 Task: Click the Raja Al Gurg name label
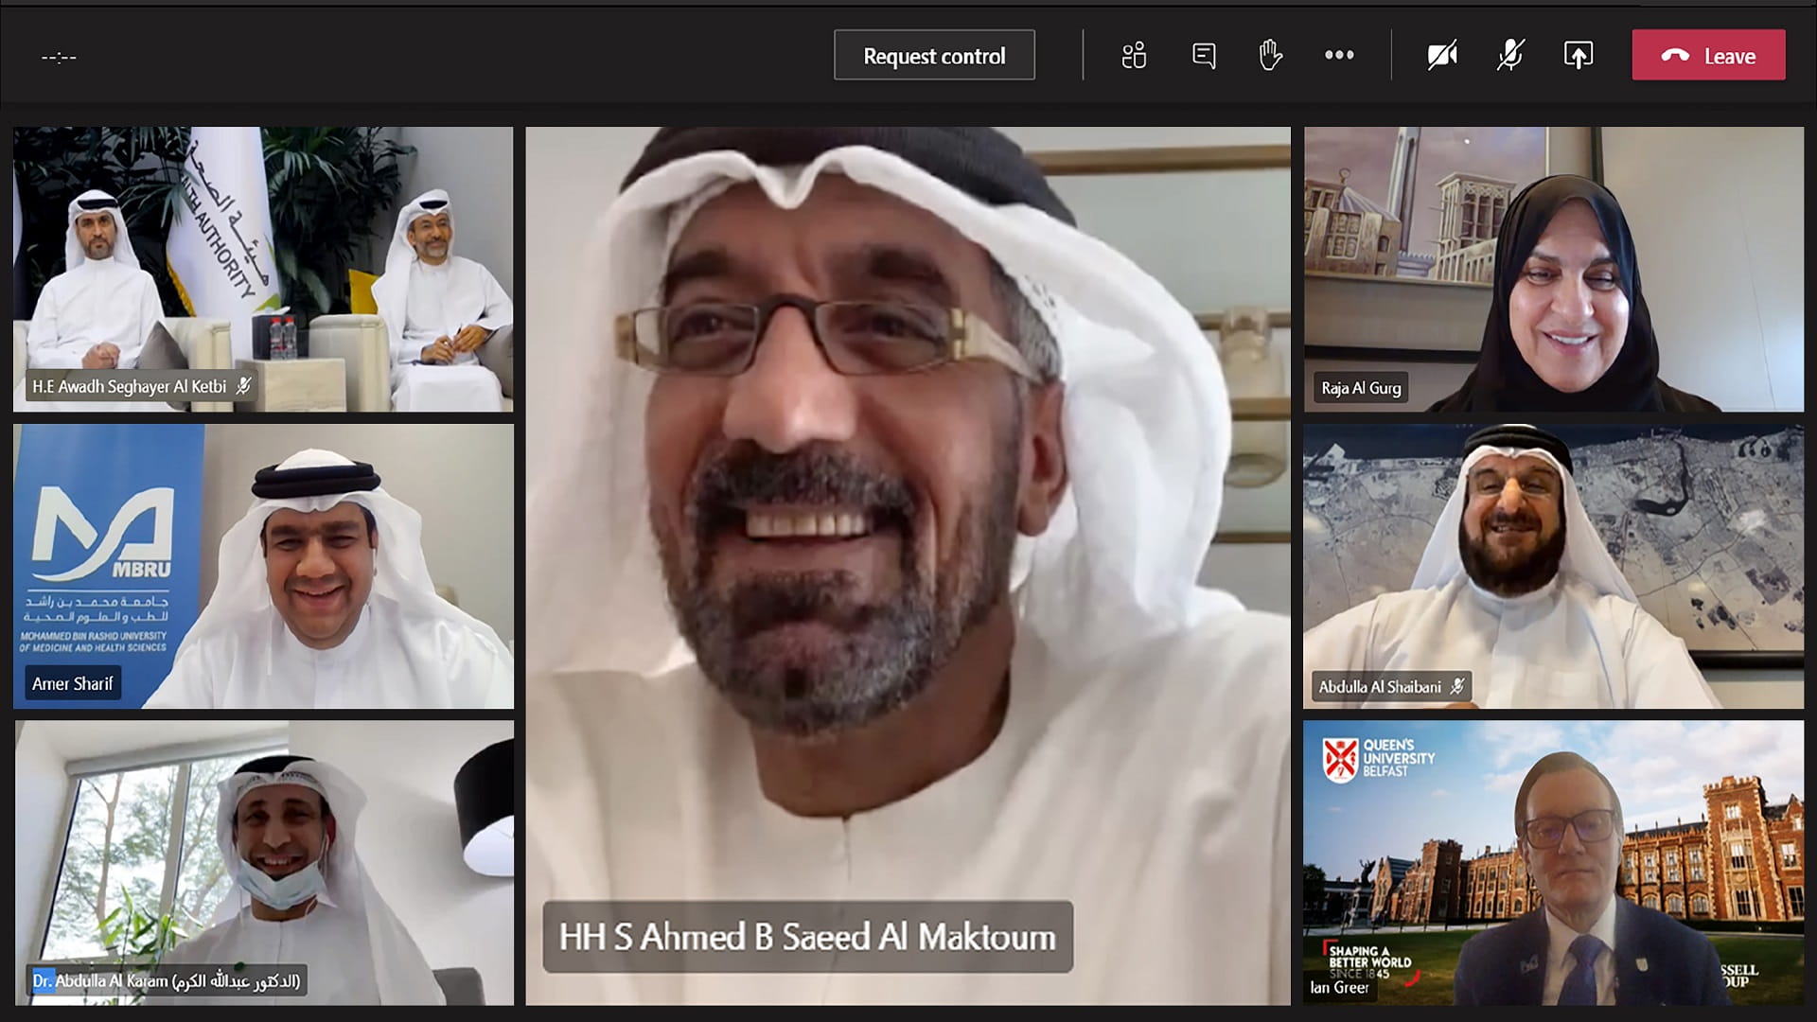click(1360, 388)
